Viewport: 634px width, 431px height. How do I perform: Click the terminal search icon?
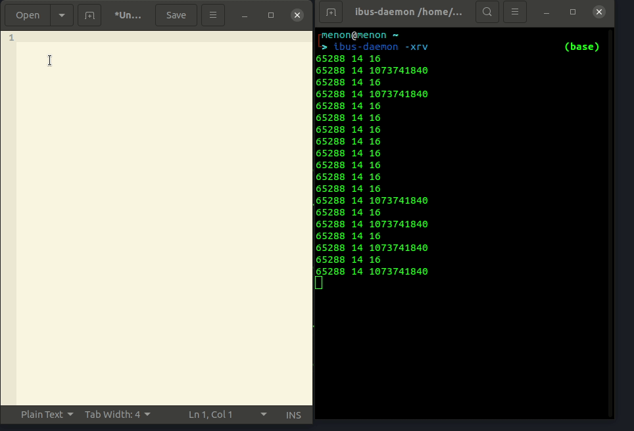pos(487,12)
